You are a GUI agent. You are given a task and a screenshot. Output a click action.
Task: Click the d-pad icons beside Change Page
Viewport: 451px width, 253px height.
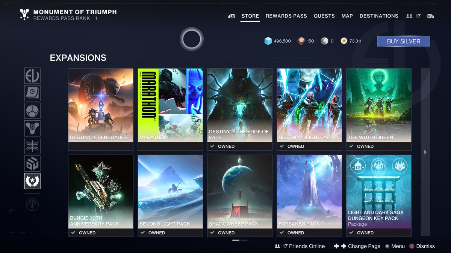[x=339, y=246]
